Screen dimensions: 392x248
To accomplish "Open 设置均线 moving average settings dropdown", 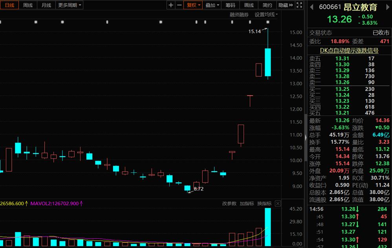I will (x=266, y=15).
